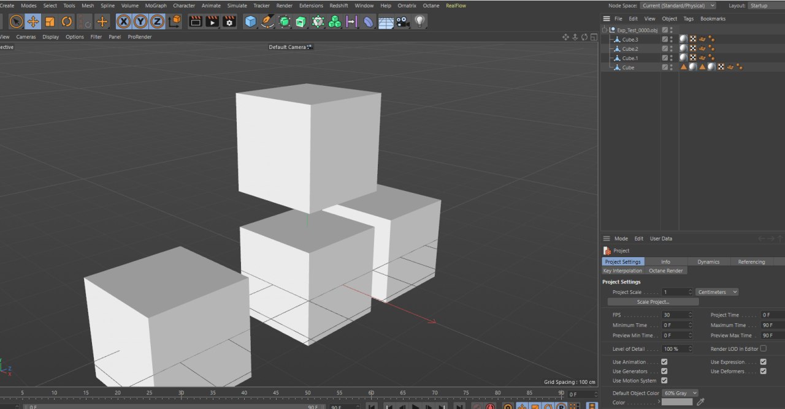Toggle the Y axis lock

tap(140, 21)
